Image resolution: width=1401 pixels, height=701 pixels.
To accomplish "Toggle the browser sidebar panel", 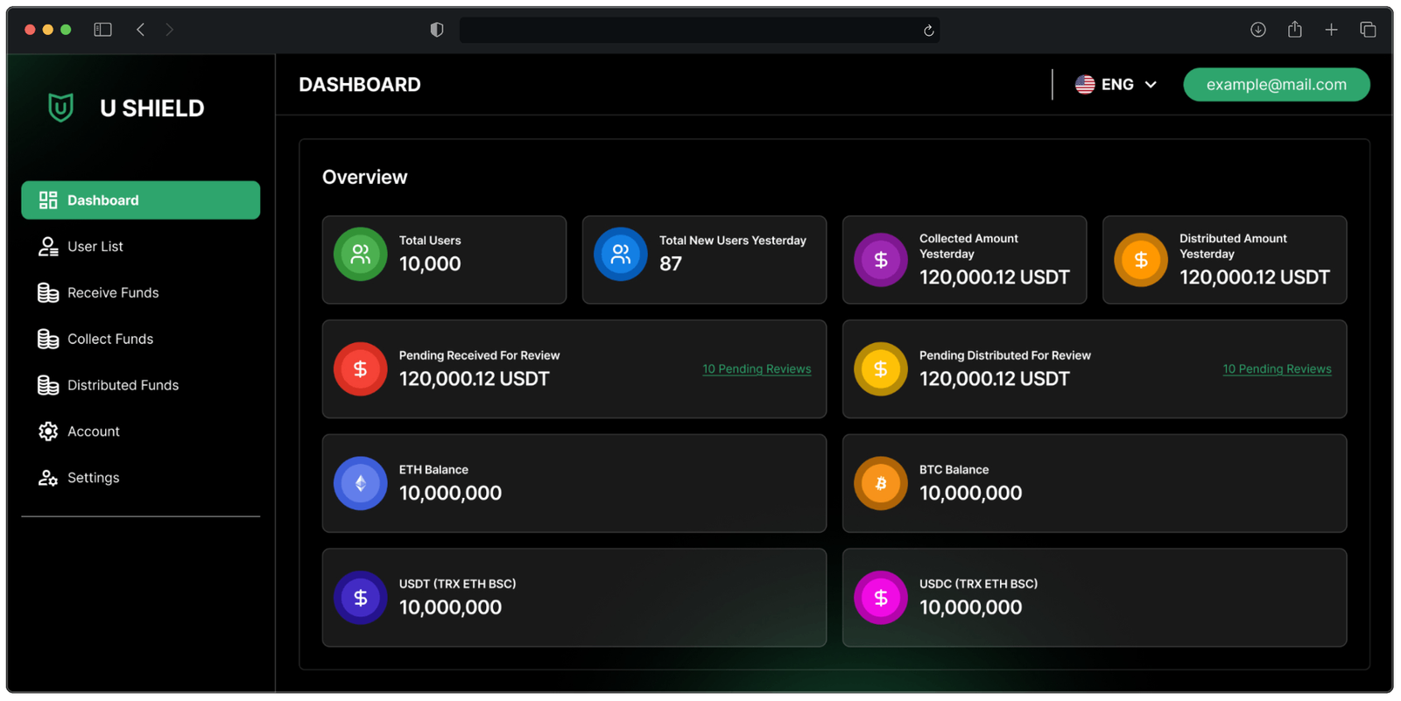I will point(102,30).
